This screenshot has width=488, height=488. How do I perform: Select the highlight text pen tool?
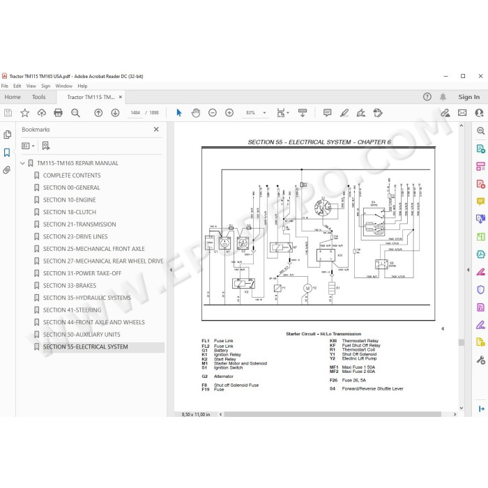point(344,113)
